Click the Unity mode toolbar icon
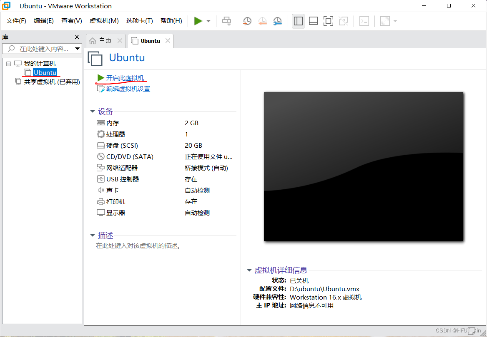 (343, 21)
